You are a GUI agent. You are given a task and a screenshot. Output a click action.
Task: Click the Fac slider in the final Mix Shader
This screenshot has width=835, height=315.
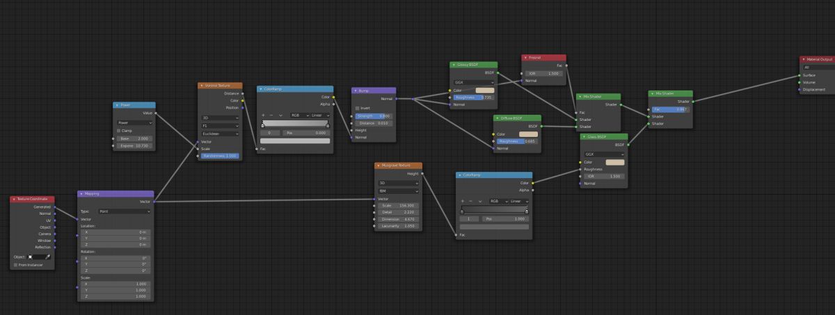pyautogui.click(x=670, y=109)
